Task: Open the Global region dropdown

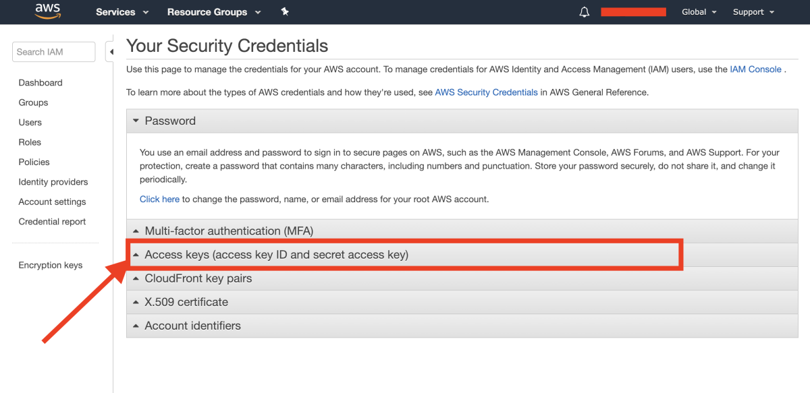Action: click(699, 12)
